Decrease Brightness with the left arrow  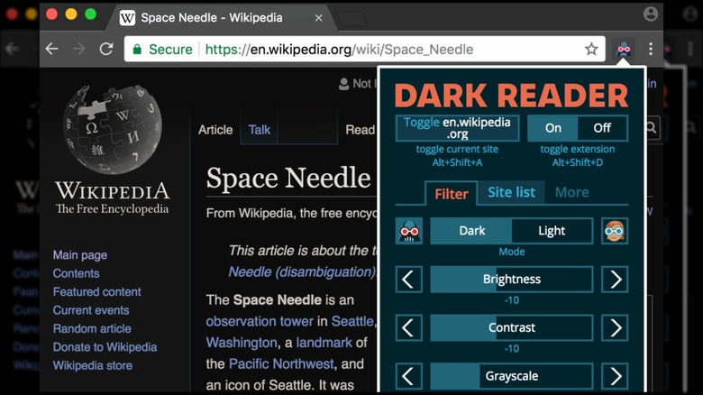[x=409, y=280]
